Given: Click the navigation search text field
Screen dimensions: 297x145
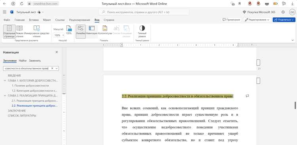Looking at the screenshot, I should (27, 68).
